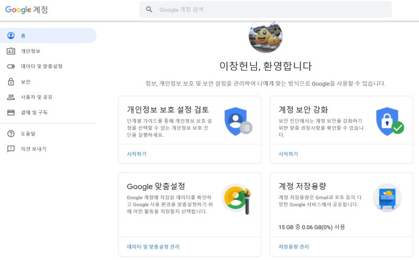Viewport: 419px width, 260px height.
Task: Select the 홈 menu label
Action: pos(23,36)
